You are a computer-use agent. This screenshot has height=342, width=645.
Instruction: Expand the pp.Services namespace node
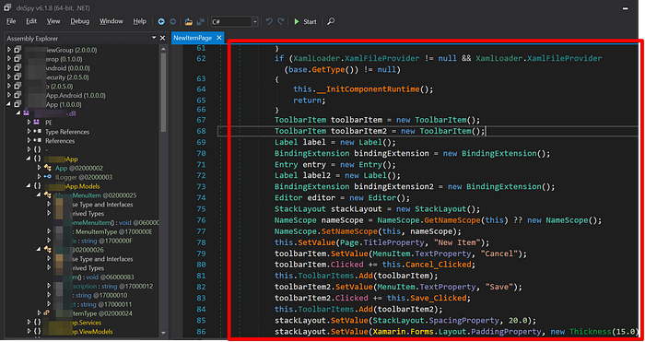[29, 323]
